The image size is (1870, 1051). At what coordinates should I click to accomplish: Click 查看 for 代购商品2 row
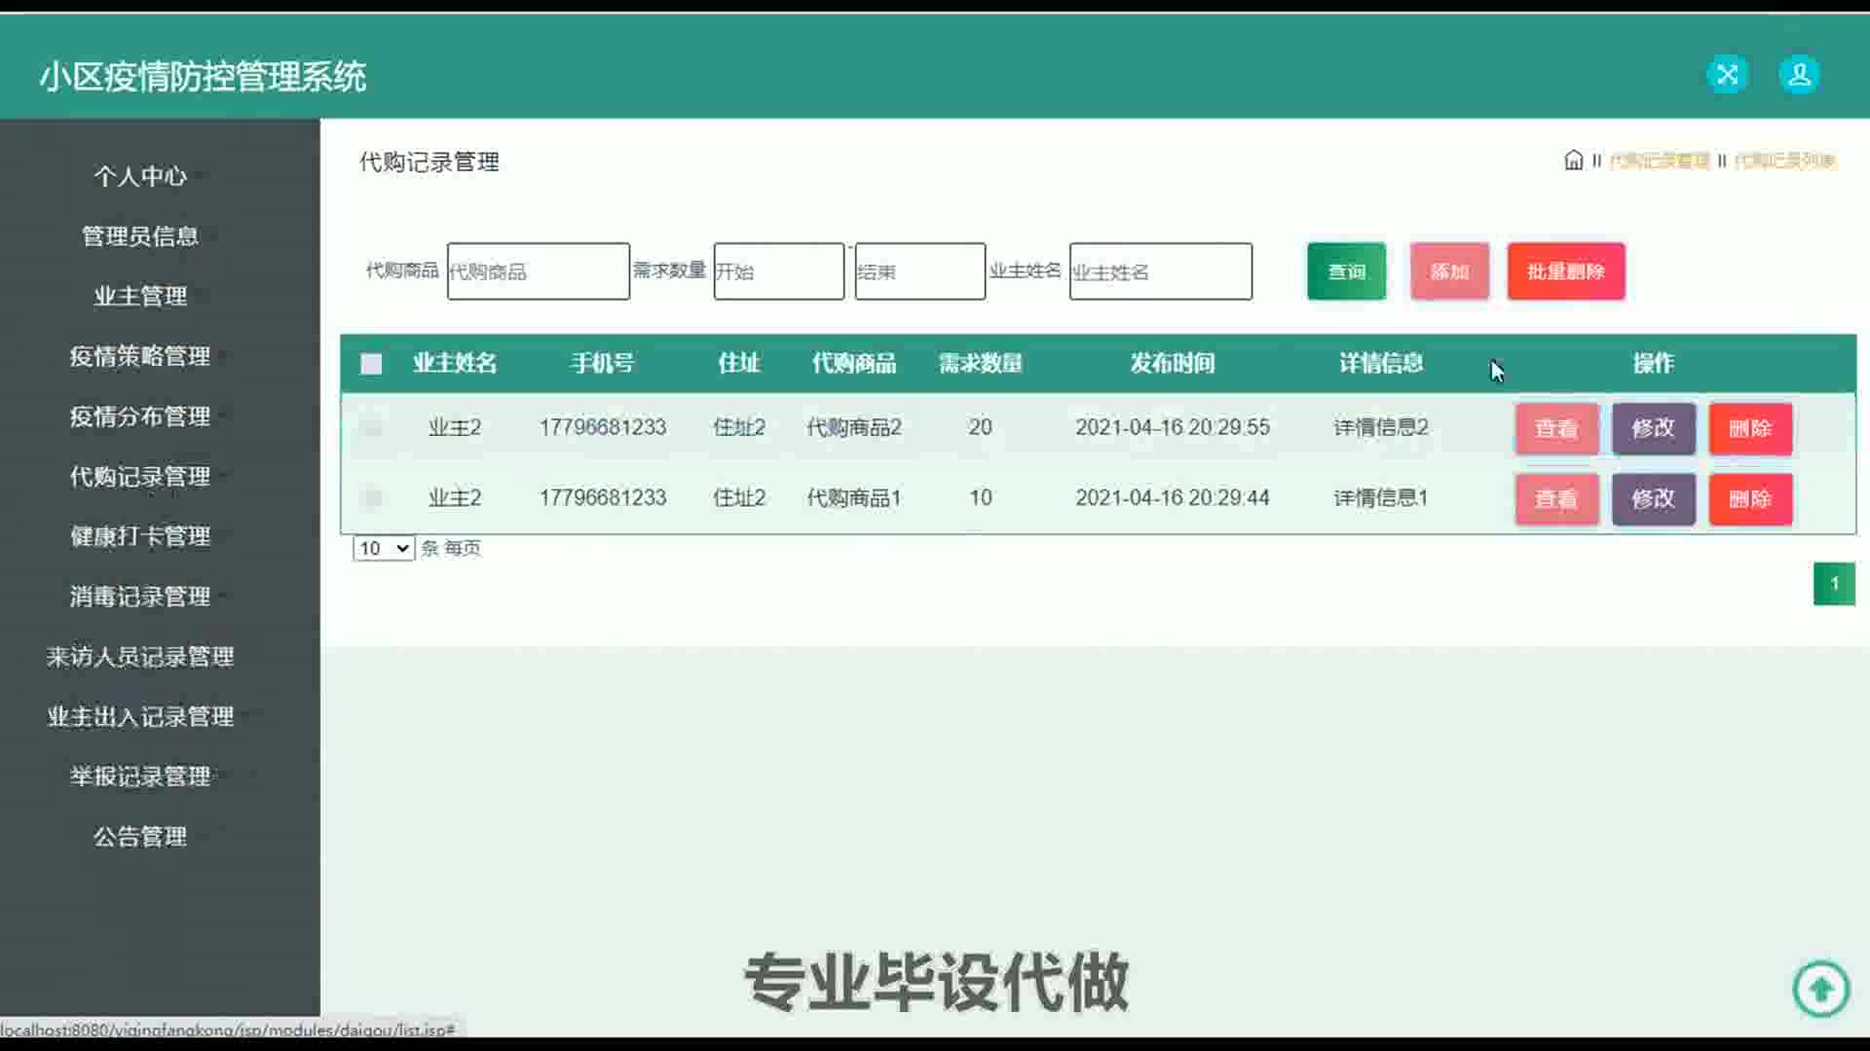[x=1555, y=428]
